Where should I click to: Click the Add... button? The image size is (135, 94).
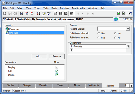[x=39, y=57]
